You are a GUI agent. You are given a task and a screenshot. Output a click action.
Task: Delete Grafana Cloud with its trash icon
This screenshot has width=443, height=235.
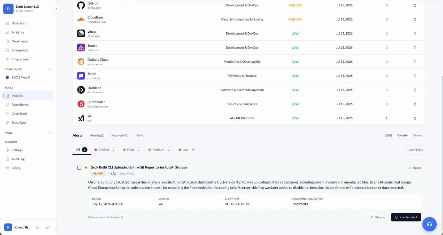pyautogui.click(x=415, y=62)
